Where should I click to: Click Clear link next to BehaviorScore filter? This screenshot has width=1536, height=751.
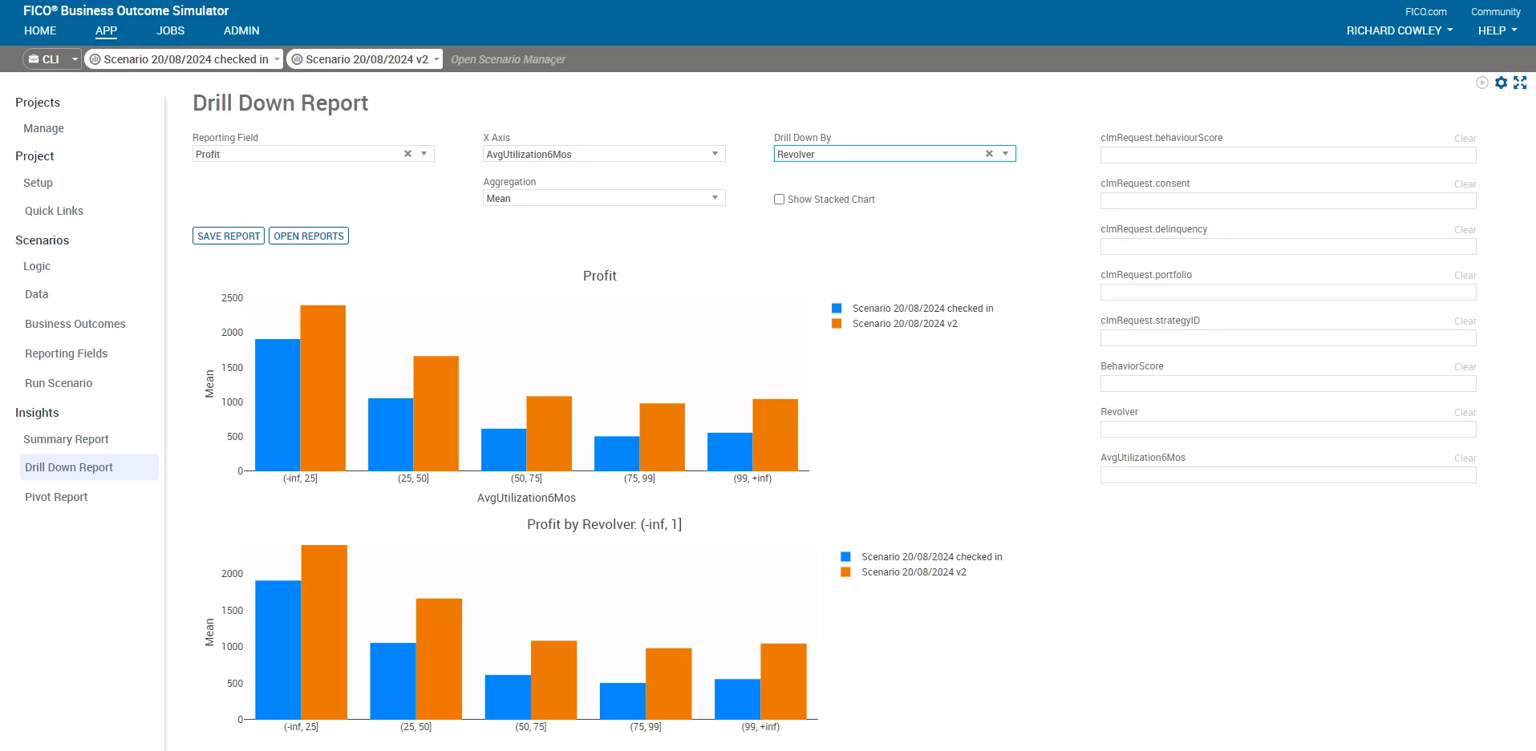pyautogui.click(x=1465, y=367)
